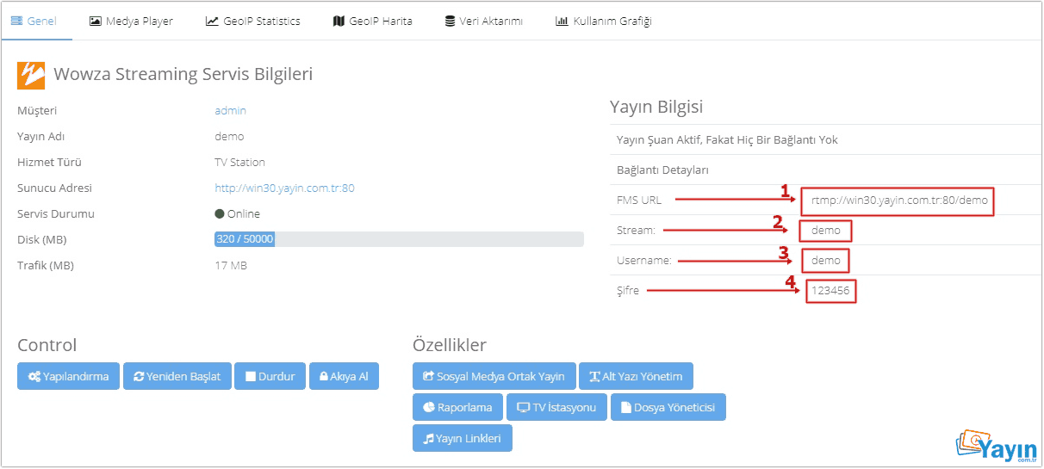This screenshot has width=1044, height=469.
Task: Click the Control section heading
Action: 47,345
